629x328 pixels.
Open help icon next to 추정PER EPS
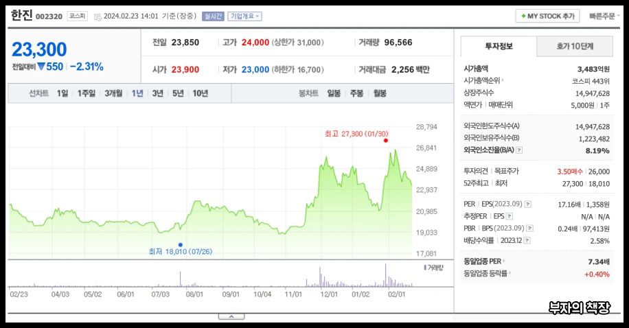[510, 217]
